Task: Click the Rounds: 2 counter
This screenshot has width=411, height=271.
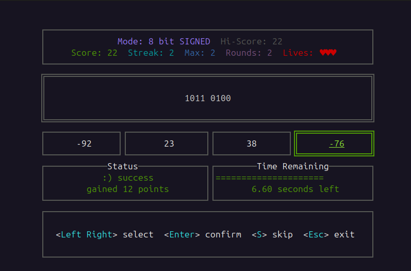Action: point(249,53)
